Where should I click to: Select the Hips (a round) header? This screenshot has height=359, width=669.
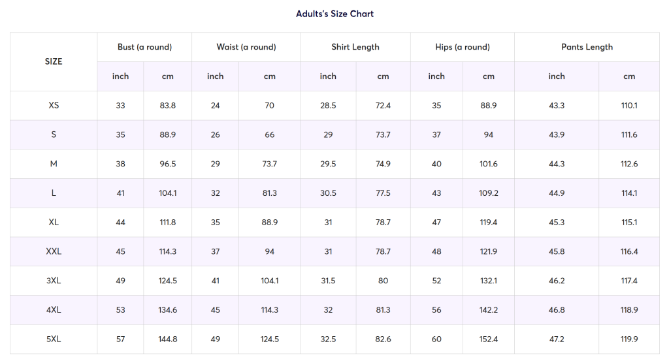[462, 47]
